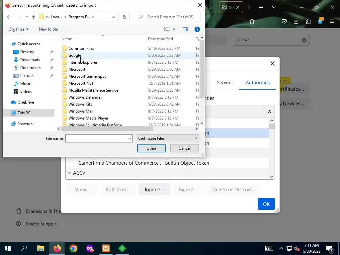Open Firefox Support link

pyautogui.click(x=41, y=224)
